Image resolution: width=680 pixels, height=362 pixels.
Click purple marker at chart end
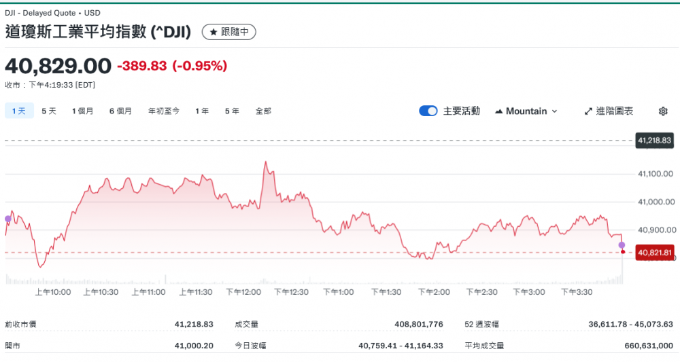click(622, 245)
